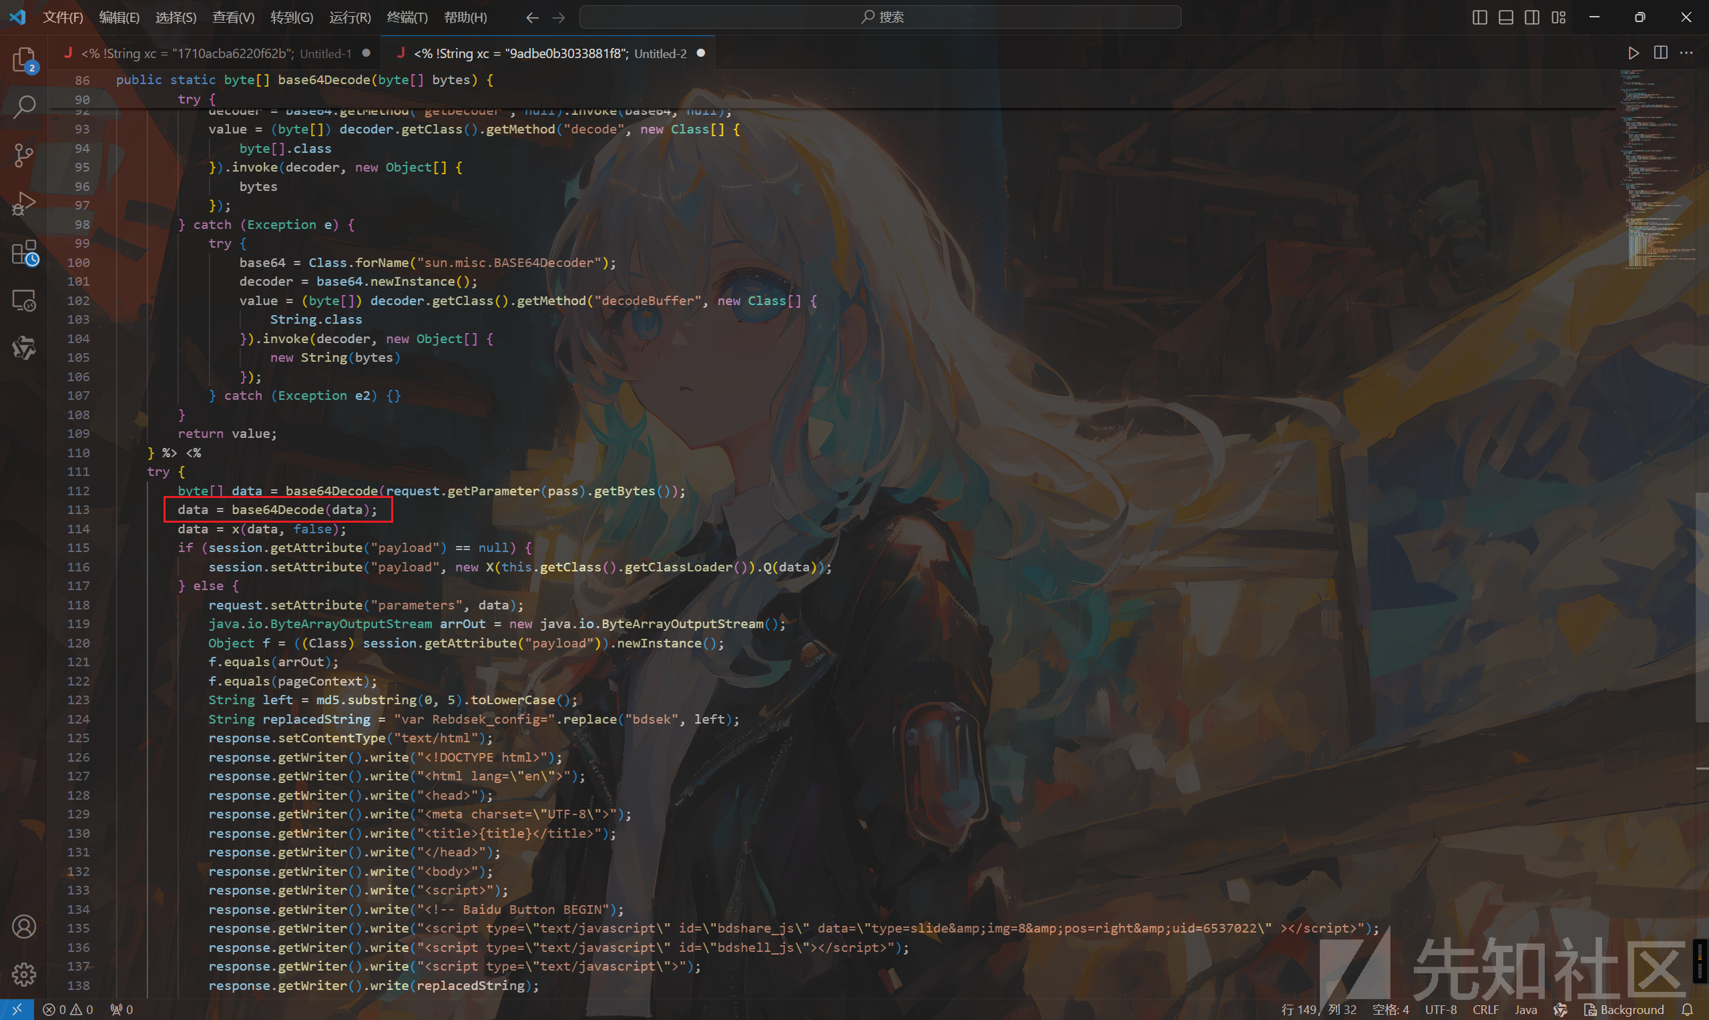Image resolution: width=1709 pixels, height=1020 pixels.
Task: Go forward with the right arrow
Action: [x=559, y=17]
